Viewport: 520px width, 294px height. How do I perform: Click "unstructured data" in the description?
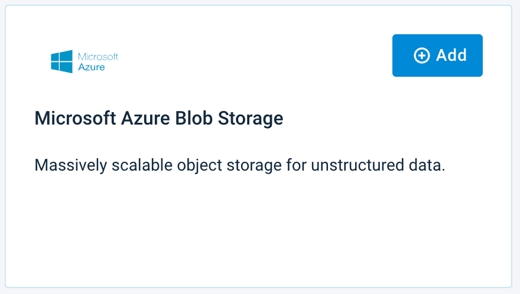(390, 165)
